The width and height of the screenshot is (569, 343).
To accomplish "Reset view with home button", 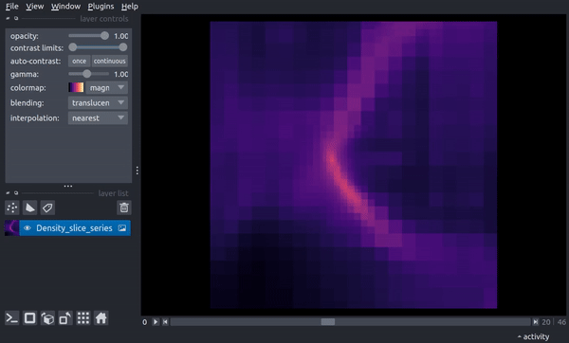I will click(101, 318).
